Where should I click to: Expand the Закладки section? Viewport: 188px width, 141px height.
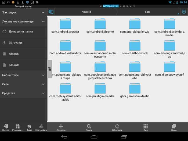24,12
